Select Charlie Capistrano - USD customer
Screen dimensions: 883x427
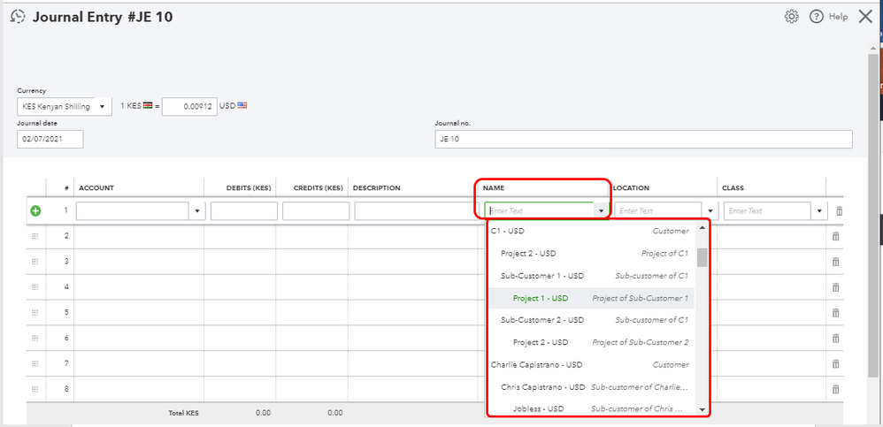pyautogui.click(x=590, y=364)
